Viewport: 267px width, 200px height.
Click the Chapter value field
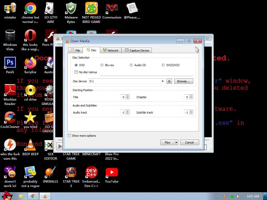[187, 97]
